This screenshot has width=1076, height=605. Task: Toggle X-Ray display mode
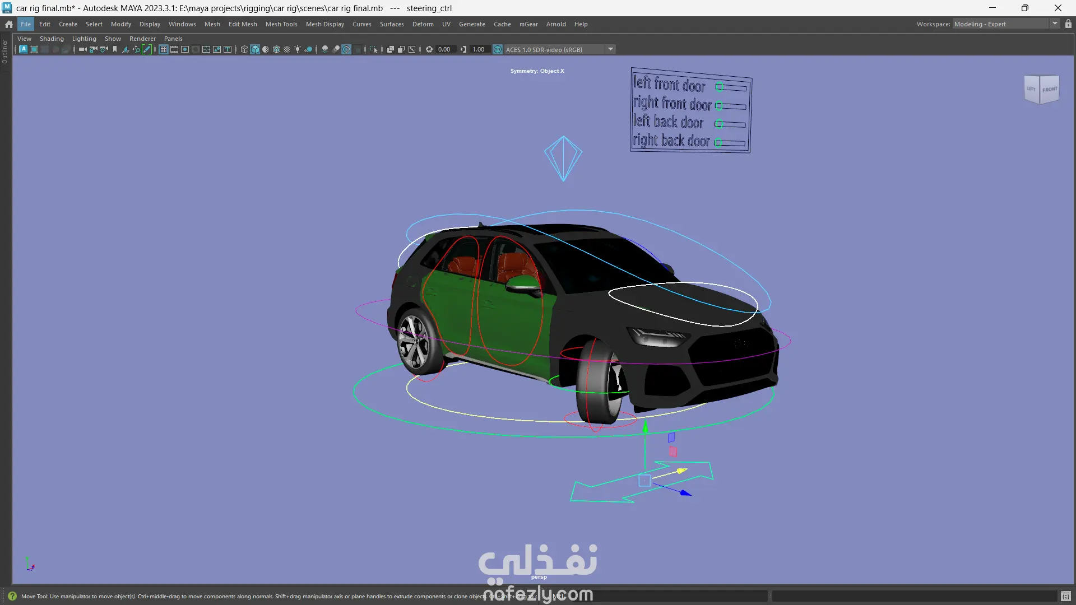pos(391,49)
